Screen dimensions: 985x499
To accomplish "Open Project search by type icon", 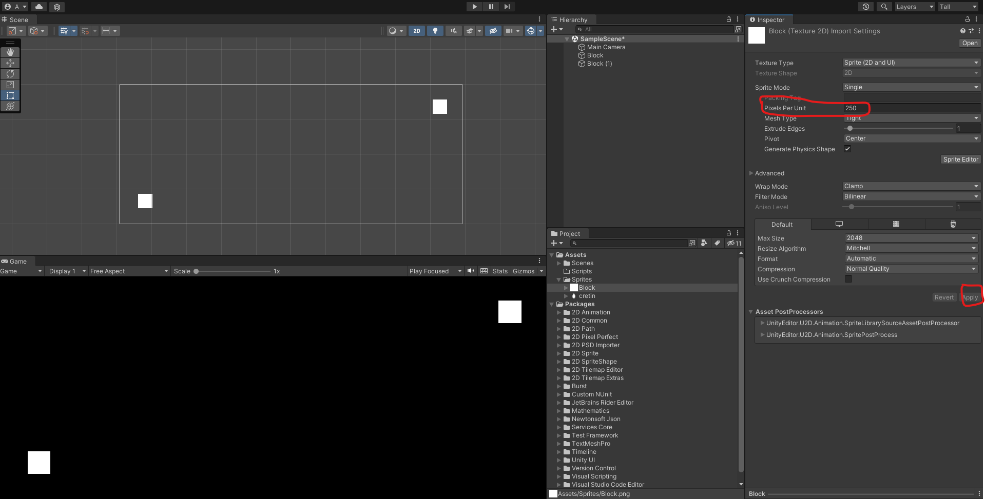I will (704, 243).
